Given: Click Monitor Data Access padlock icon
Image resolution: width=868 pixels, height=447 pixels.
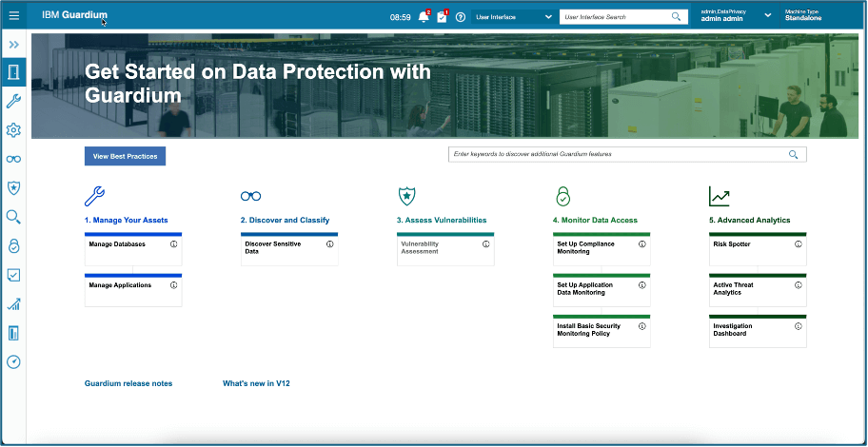Looking at the screenshot, I should point(563,196).
